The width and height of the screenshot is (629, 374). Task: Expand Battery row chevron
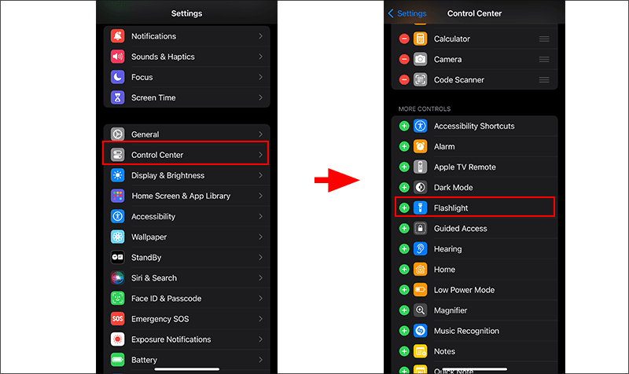[x=260, y=360]
